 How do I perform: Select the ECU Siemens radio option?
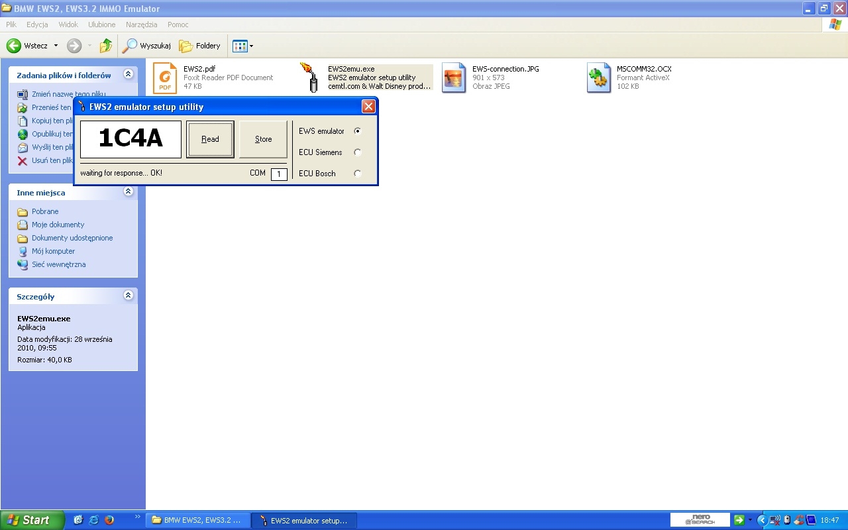358,152
